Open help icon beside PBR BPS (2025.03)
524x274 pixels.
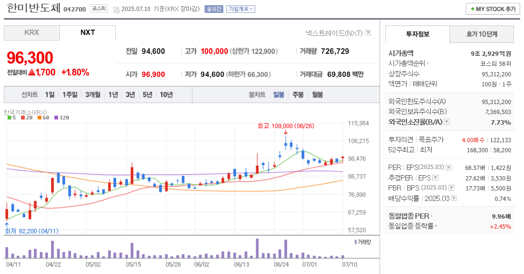(451, 188)
